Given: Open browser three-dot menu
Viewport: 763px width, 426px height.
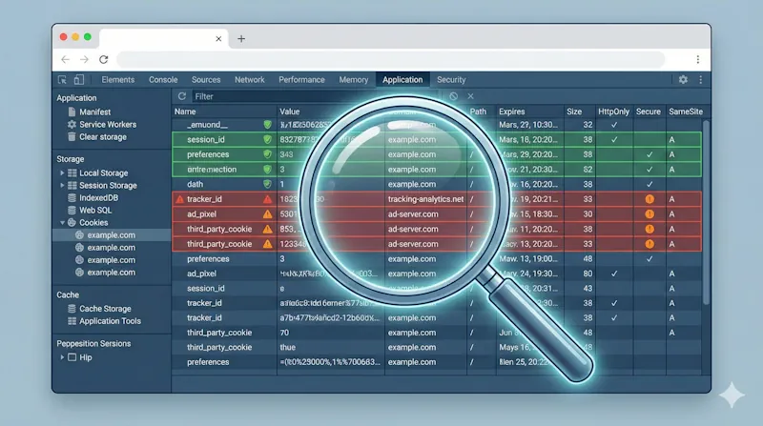Looking at the screenshot, I should (698, 59).
